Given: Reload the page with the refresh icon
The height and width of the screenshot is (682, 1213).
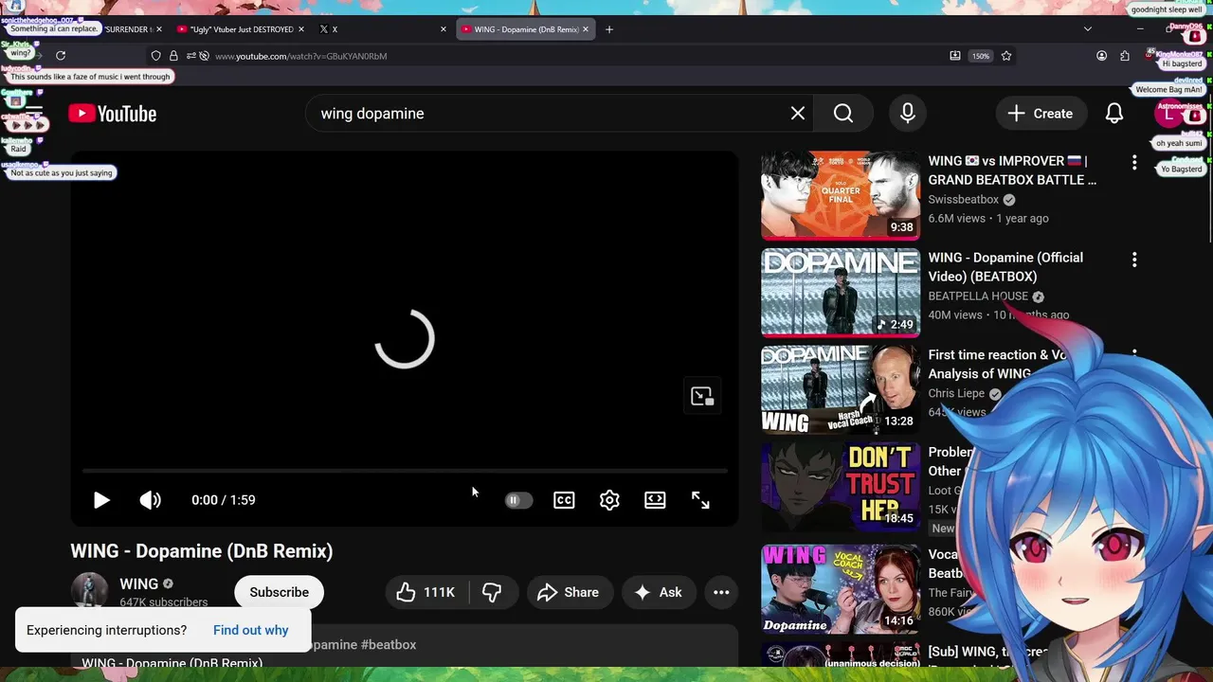Looking at the screenshot, I should 61,56.
